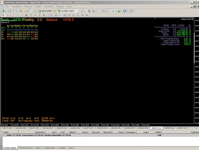Switch to the NZDUSD,M30 chart tab
This screenshot has width=199, height=150.
(x=21, y=128)
